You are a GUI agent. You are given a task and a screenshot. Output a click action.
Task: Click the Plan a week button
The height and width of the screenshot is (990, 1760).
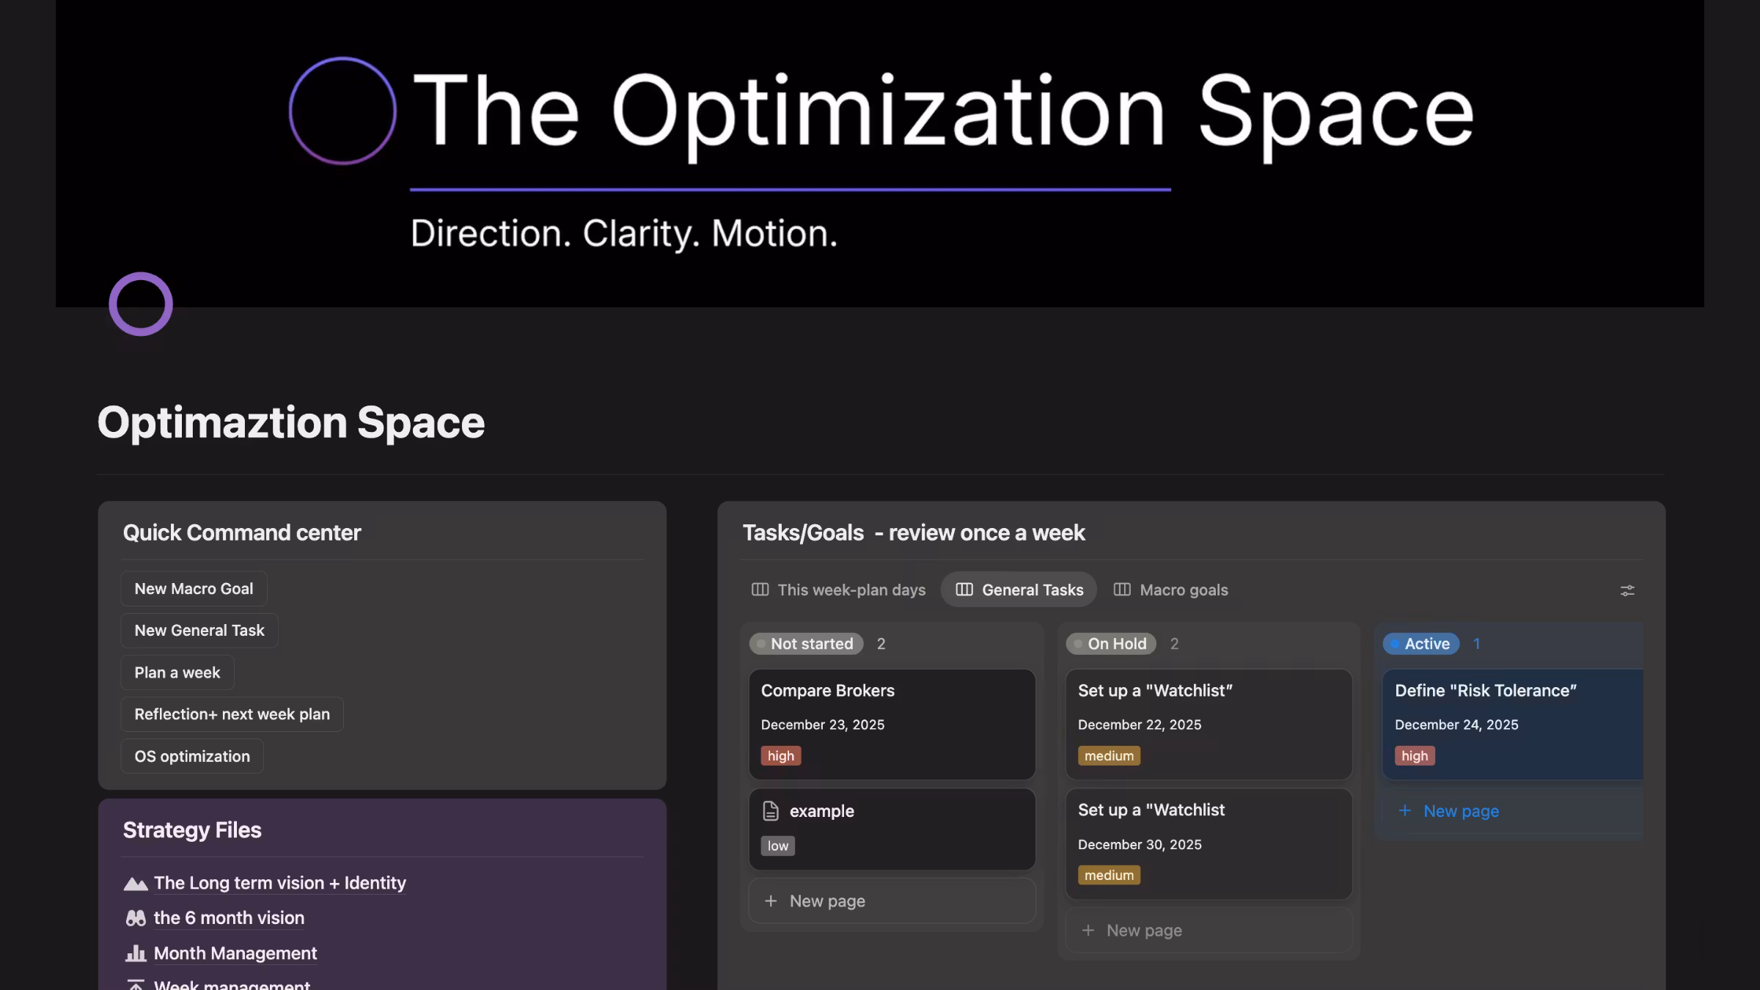point(177,672)
